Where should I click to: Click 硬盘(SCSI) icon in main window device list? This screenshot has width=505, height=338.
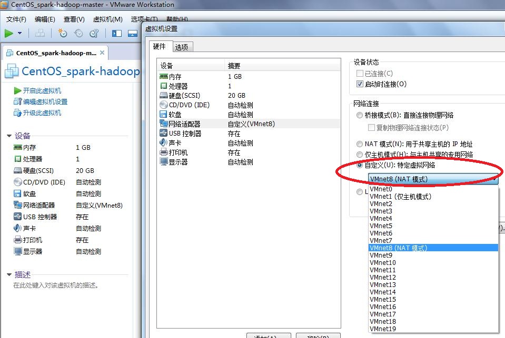(x=18, y=170)
